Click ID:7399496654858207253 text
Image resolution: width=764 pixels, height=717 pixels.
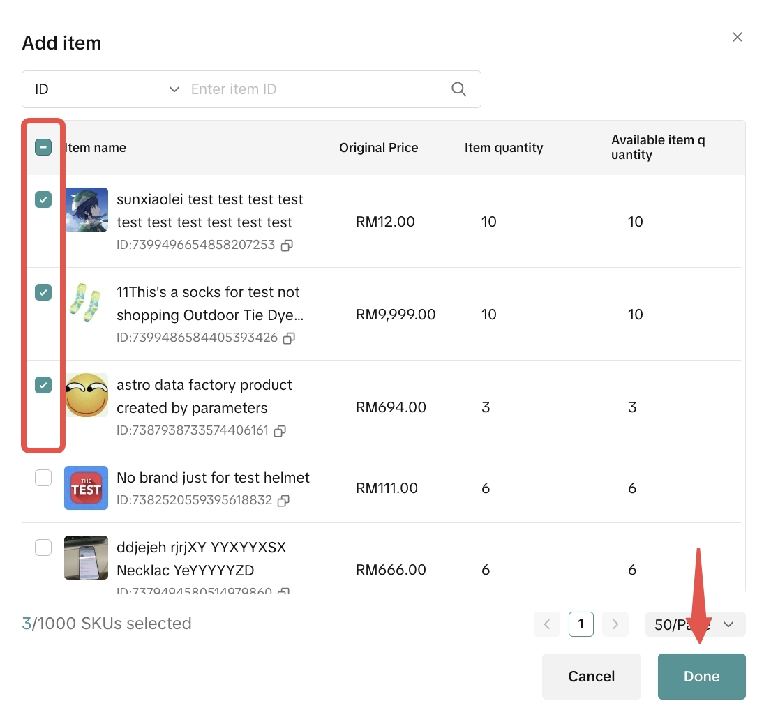click(196, 245)
